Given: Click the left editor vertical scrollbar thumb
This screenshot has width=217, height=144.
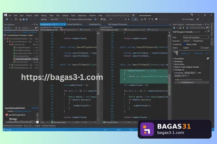Looking at the screenshot, I should point(98,84).
